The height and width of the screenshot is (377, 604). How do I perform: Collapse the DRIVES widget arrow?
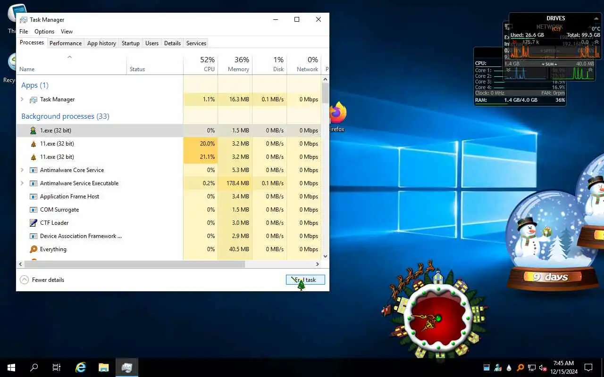point(596,18)
